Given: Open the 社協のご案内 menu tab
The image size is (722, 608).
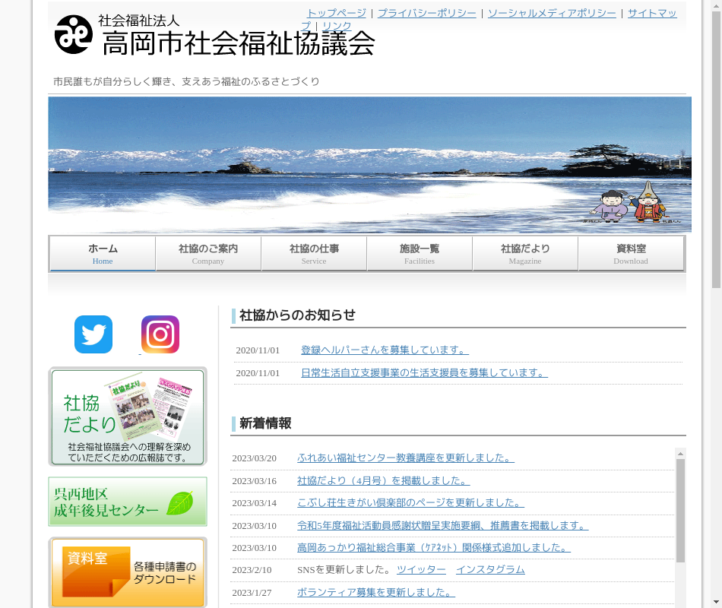Looking at the screenshot, I should point(208,254).
